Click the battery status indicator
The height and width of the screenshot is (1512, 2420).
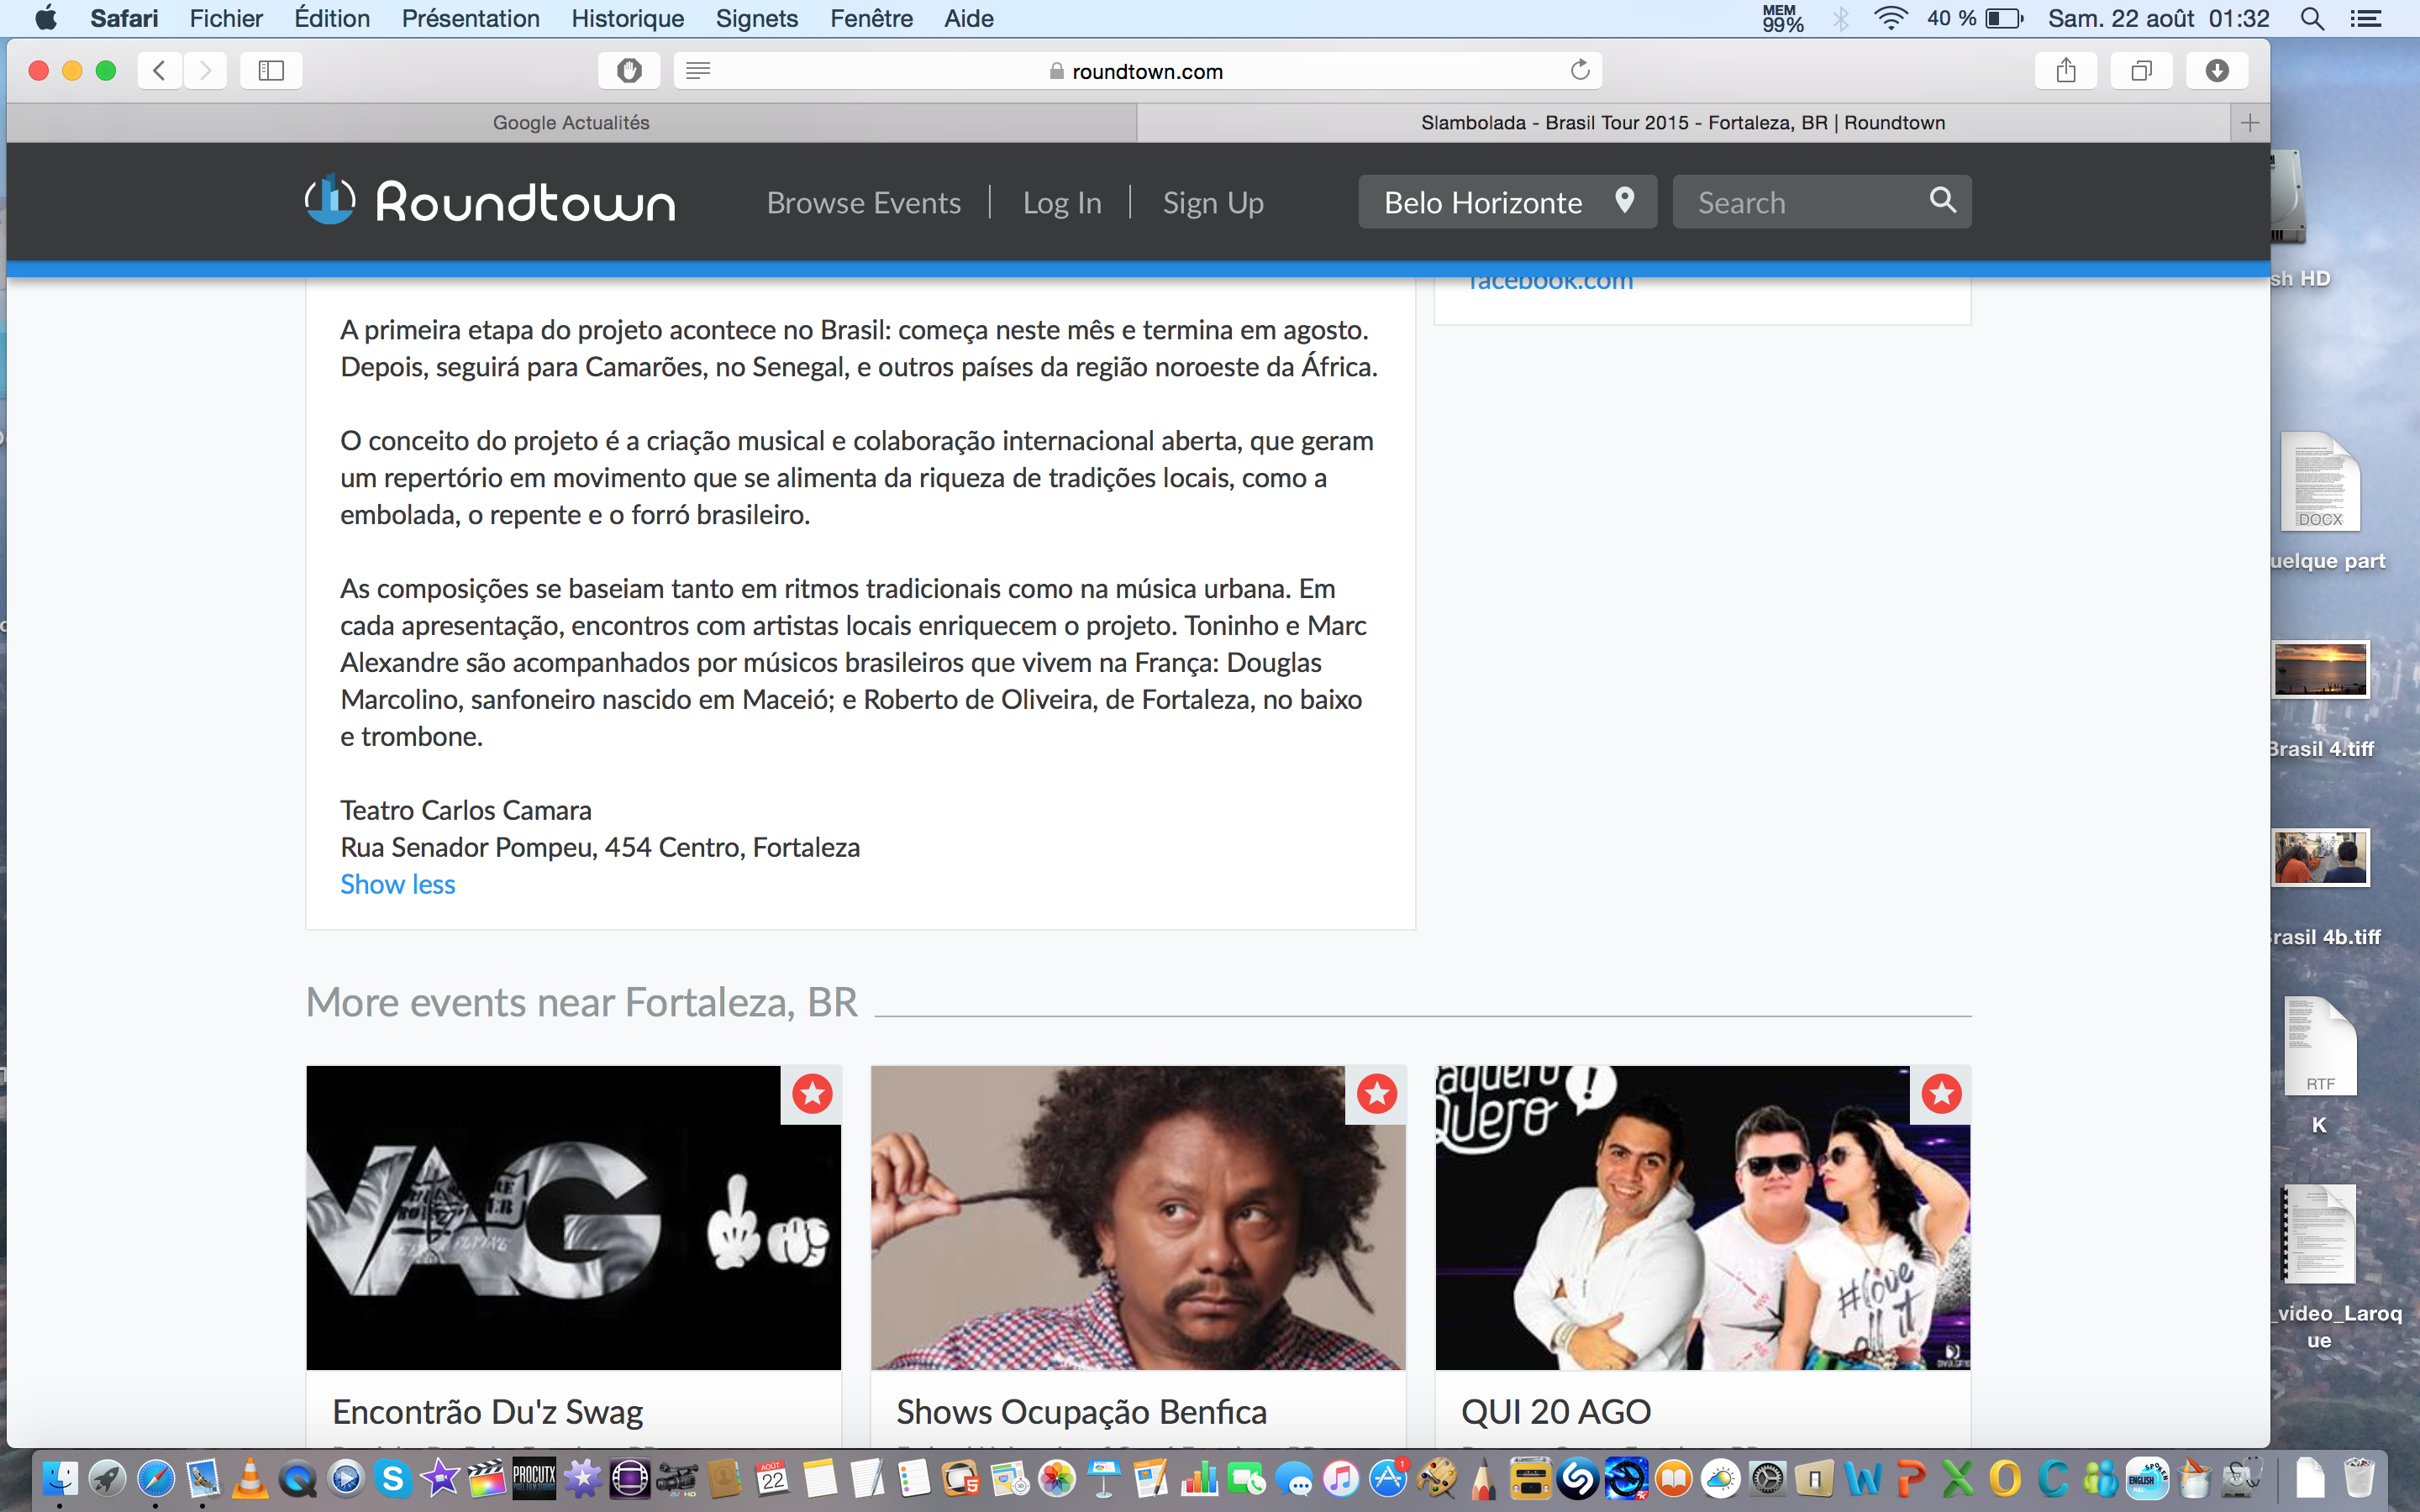click(x=1974, y=18)
